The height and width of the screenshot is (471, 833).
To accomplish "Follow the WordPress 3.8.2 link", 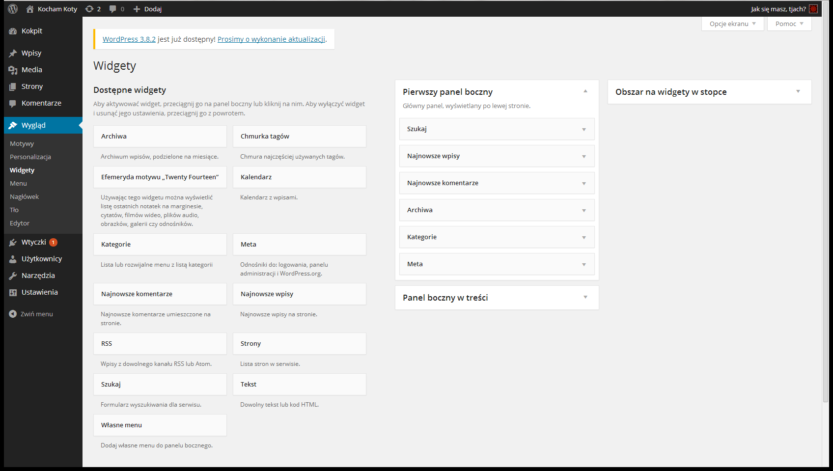I will coord(129,39).
